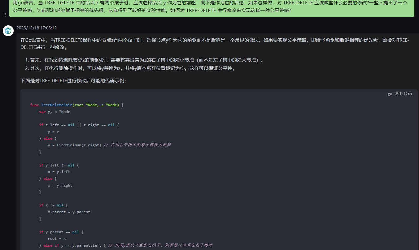Image resolution: width=419 pixels, height=250 pixels.
Task: Click the timestamp 2023/12/18 17:05:12
Action: pyautogui.click(x=37, y=28)
